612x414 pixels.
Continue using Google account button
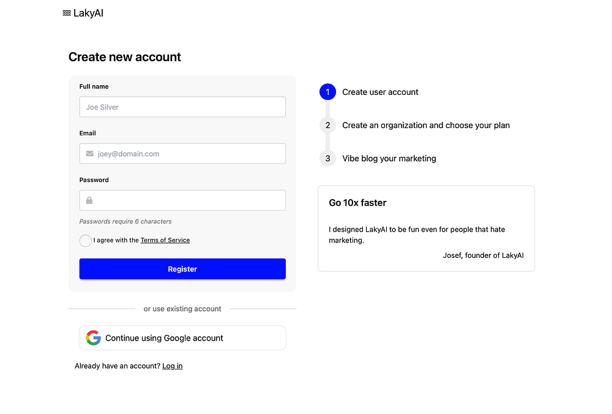(182, 338)
